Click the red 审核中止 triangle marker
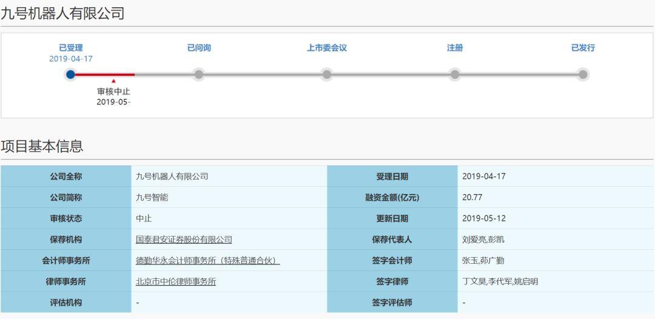The image size is (655, 319). click(x=113, y=81)
